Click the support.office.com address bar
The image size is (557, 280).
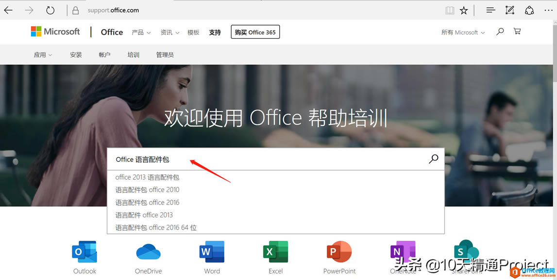coord(113,10)
